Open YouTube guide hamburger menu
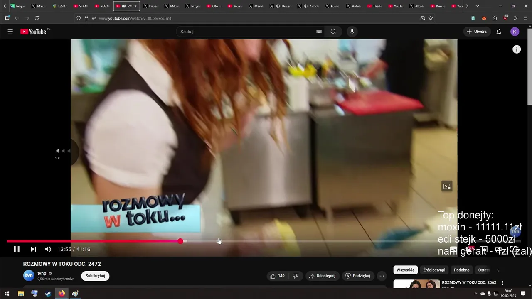The image size is (532, 299). tap(10, 32)
